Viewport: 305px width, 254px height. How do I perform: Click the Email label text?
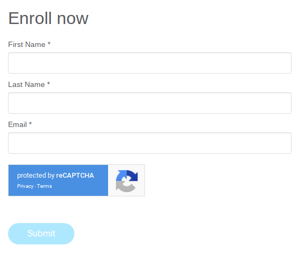coord(17,124)
